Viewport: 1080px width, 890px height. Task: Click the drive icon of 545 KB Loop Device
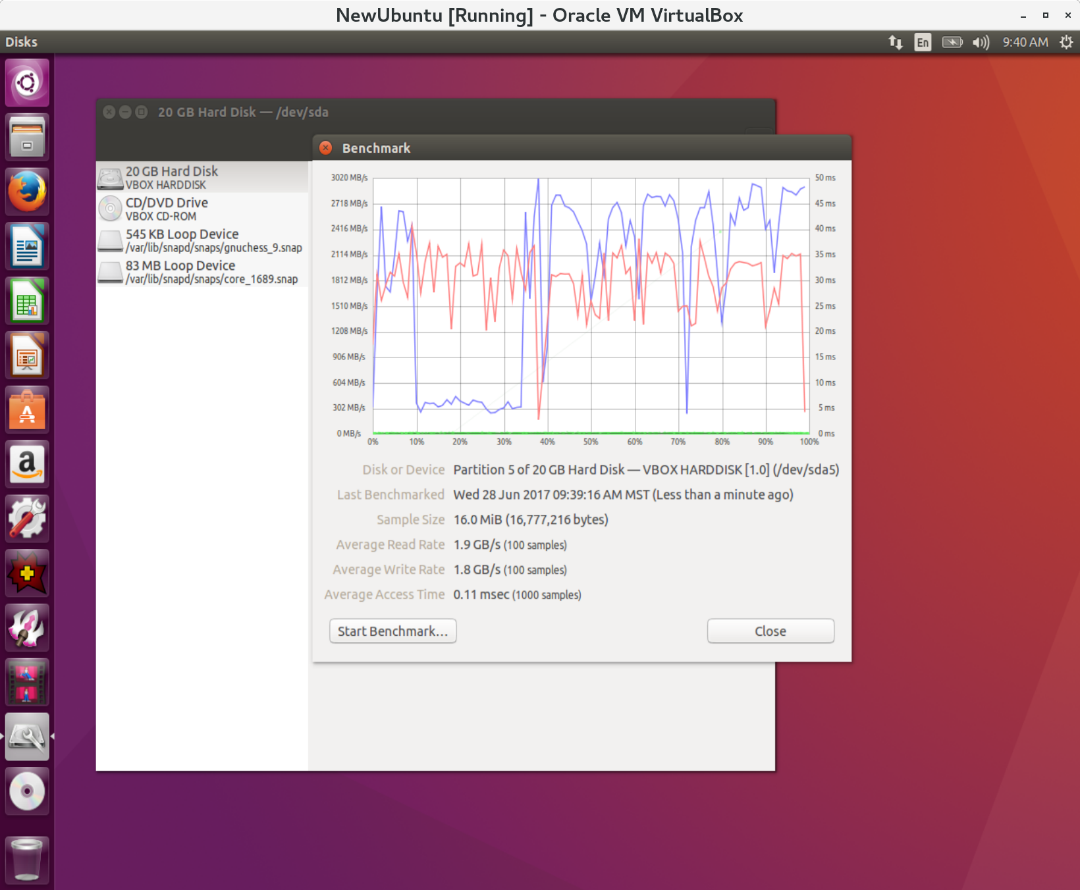111,240
